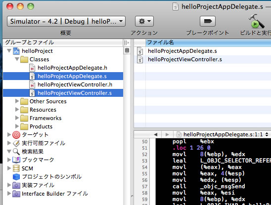Click the ブックマーク book icon
Screen dimensions: 271x205
tap(16, 160)
